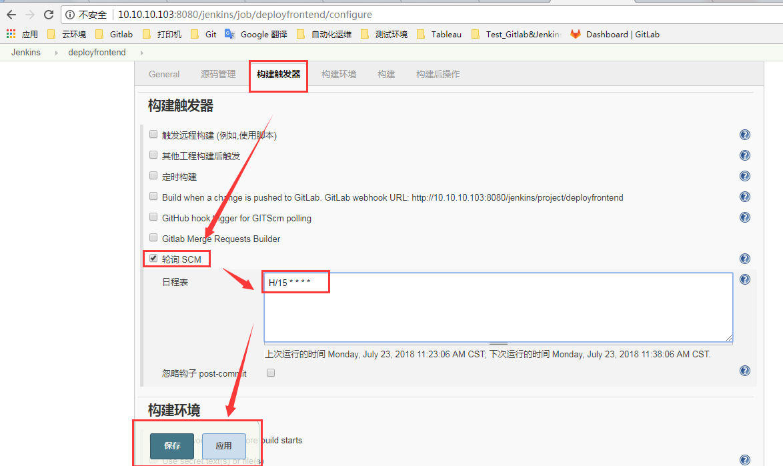Open the 打印机 bookmark folder
The image size is (783, 466).
162,34
